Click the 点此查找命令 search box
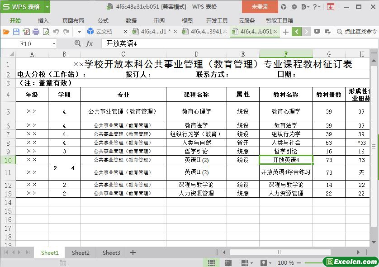This screenshot has width=379, height=267. 357,32
